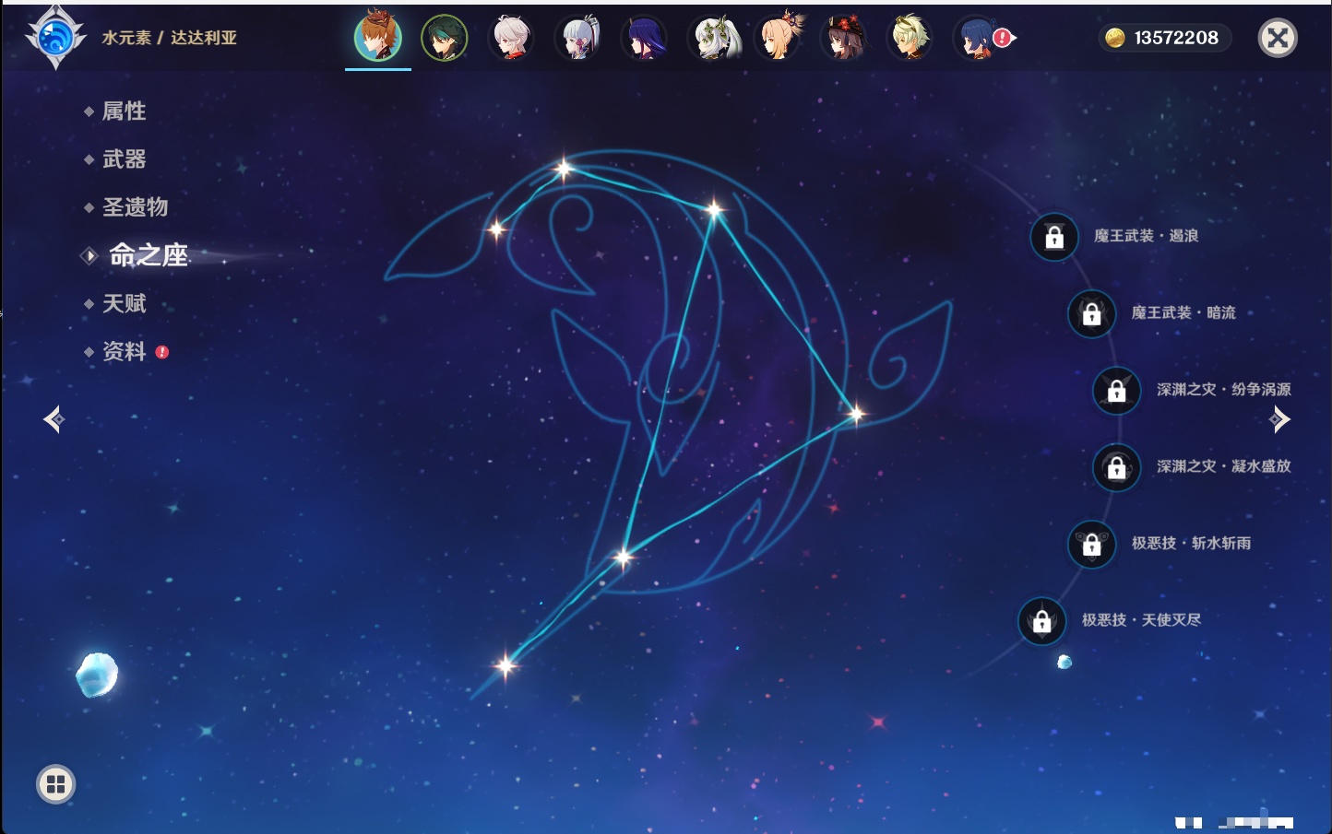
Task: Open locked node 深渊之灾·纷争涡源
Action: 1116,390
